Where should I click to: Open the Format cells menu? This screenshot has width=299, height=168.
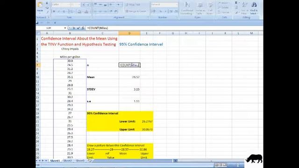224,12
